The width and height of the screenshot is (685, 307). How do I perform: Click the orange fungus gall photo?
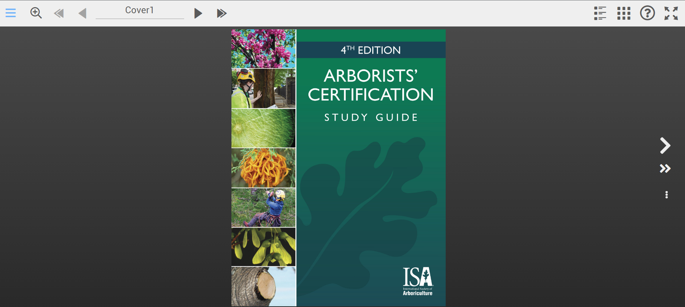(x=263, y=168)
